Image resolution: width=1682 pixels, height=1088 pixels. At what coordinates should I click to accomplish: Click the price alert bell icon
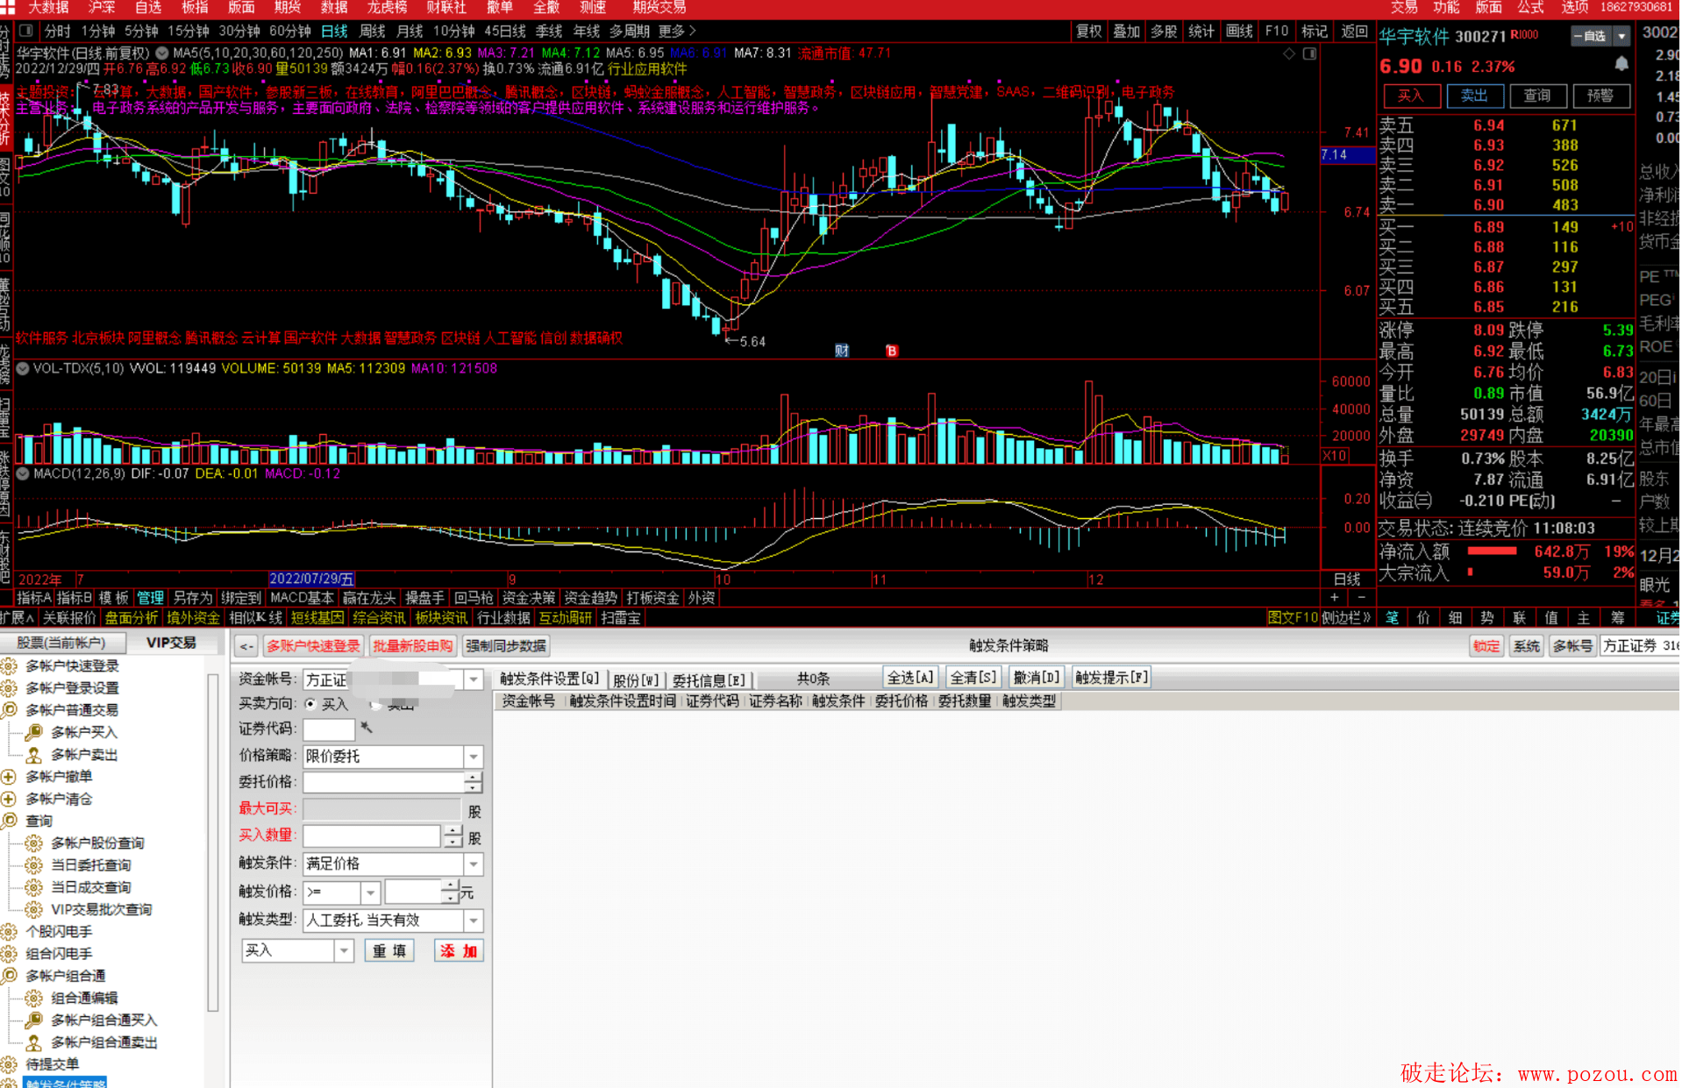tap(1621, 64)
